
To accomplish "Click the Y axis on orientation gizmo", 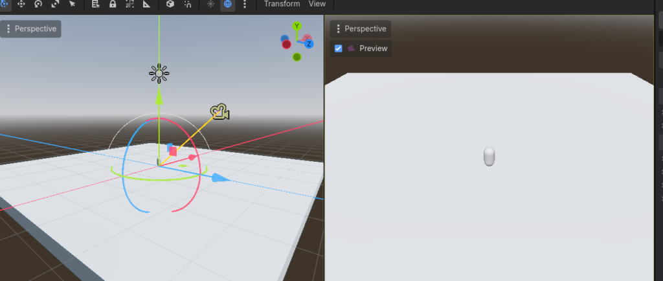I will point(297,26).
